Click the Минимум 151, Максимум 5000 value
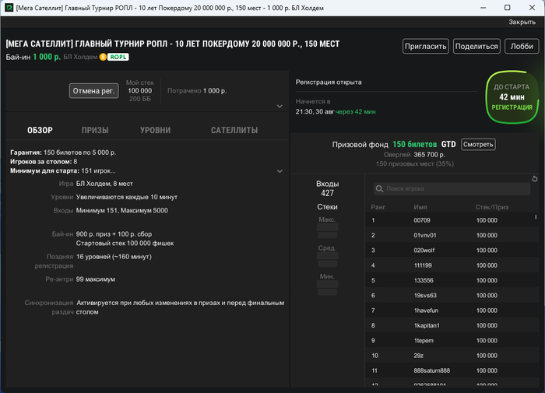The height and width of the screenshot is (393, 545). click(x=122, y=211)
